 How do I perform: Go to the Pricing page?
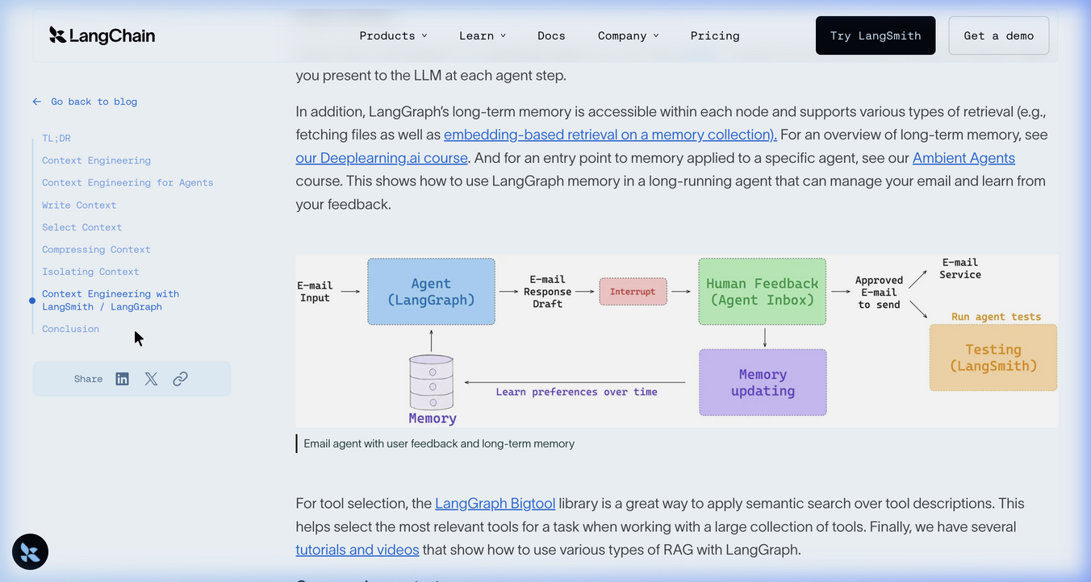pos(715,35)
